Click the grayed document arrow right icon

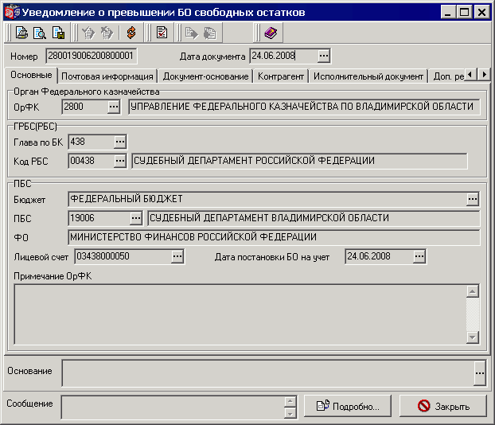[x=191, y=33]
